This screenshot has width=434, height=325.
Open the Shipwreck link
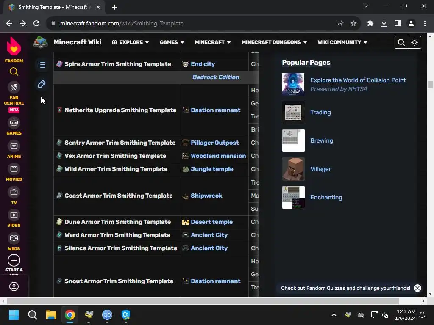click(x=206, y=196)
